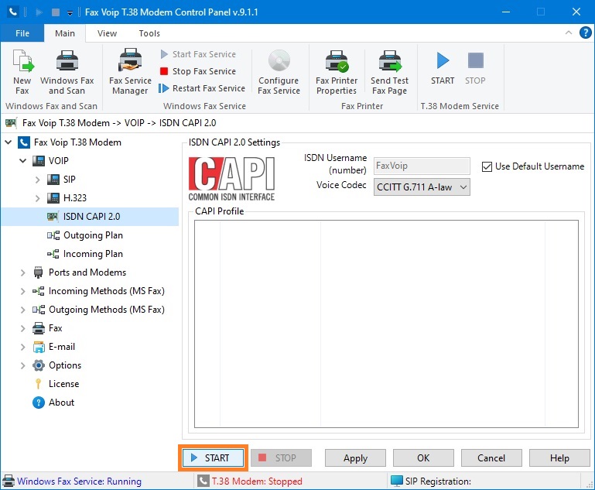Viewport: 595px width, 490px height.
Task: Click ribbon STOP T.38 Modem Service
Action: pos(475,68)
